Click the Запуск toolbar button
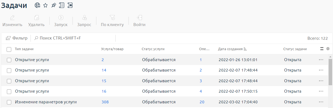333x108 pixels. (x=61, y=21)
